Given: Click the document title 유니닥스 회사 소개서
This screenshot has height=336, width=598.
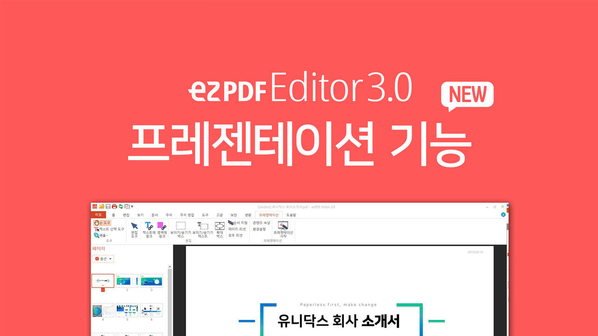Looking at the screenshot, I should click(339, 322).
